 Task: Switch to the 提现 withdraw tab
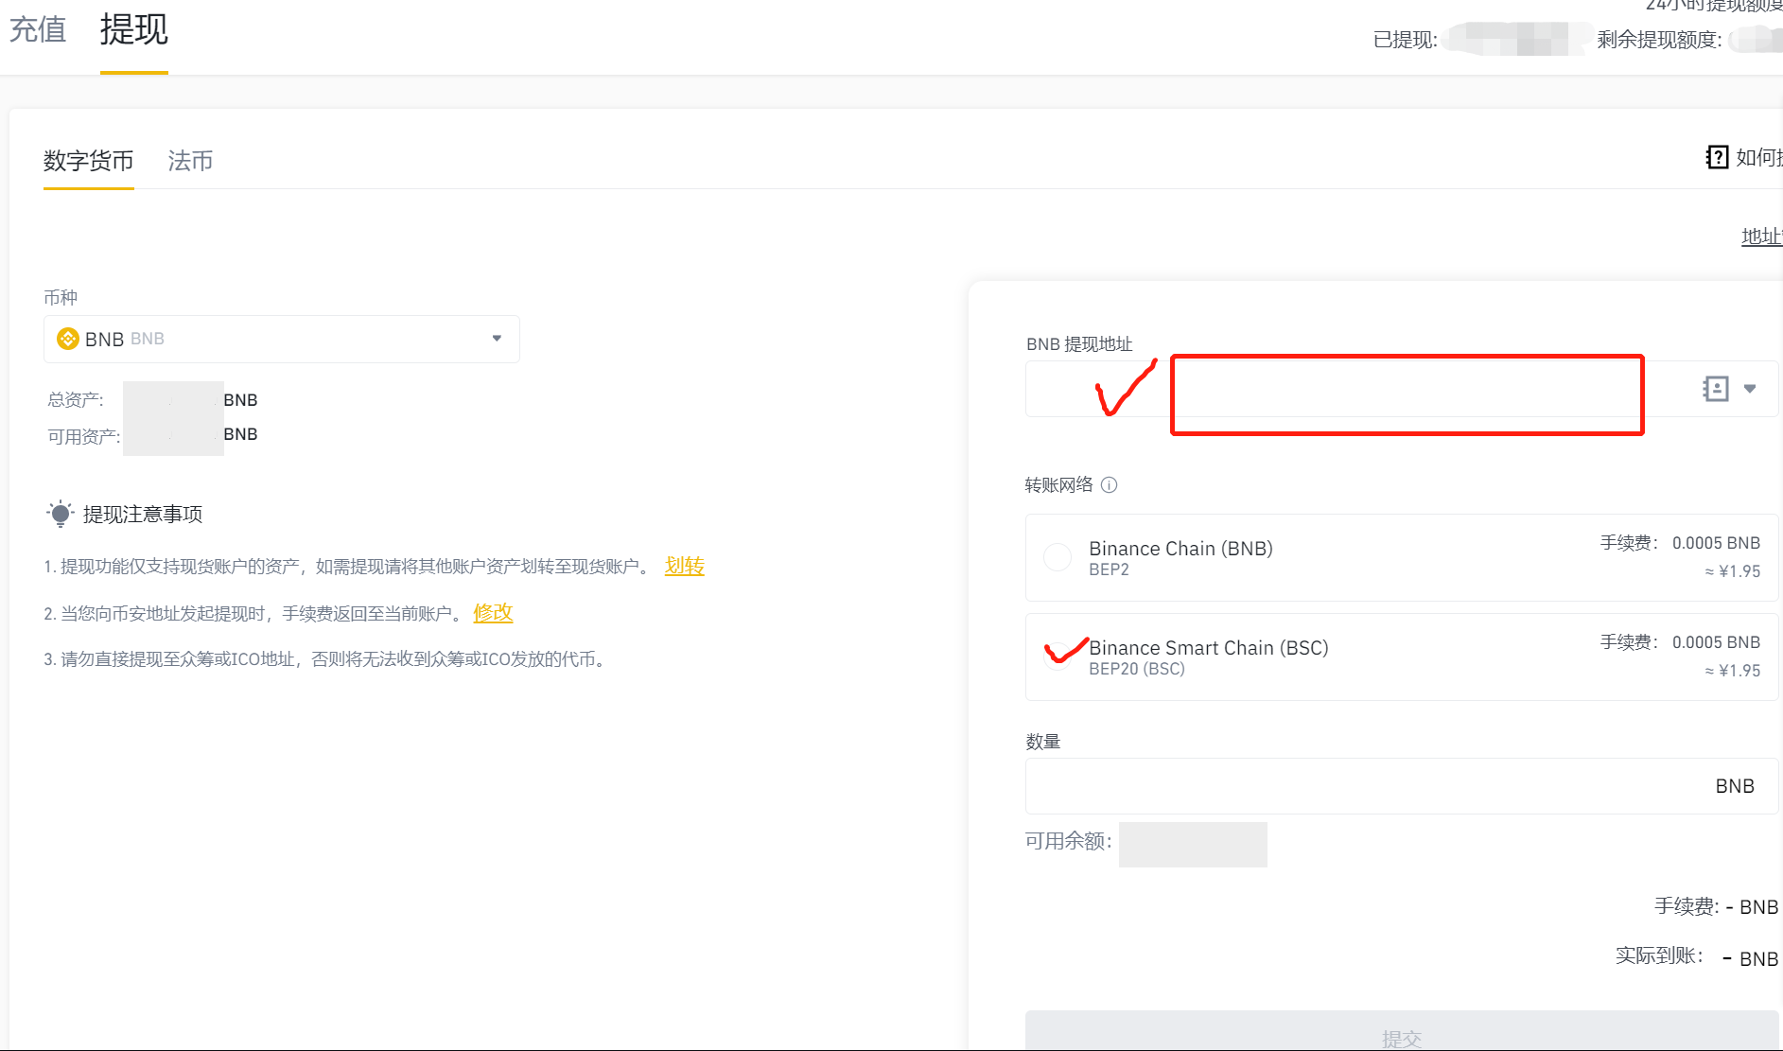click(x=134, y=29)
